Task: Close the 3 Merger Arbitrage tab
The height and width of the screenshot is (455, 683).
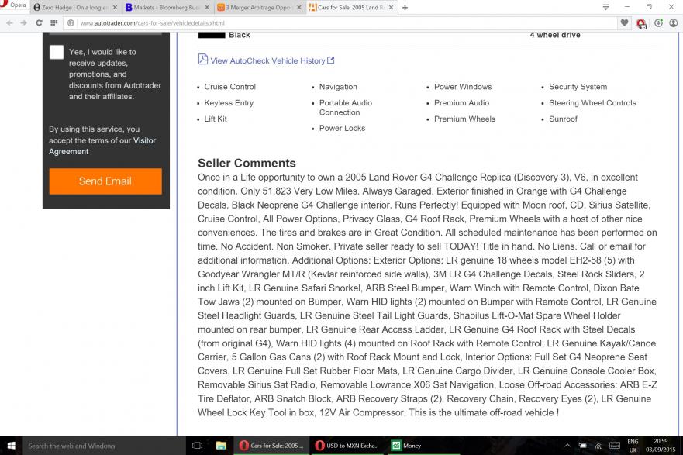Action: click(x=299, y=8)
